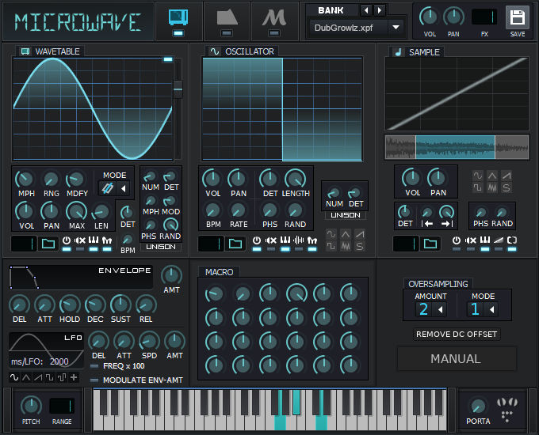The height and width of the screenshot is (435, 539).
Task: Click the sample audio waveform preview strip
Action: (457, 147)
